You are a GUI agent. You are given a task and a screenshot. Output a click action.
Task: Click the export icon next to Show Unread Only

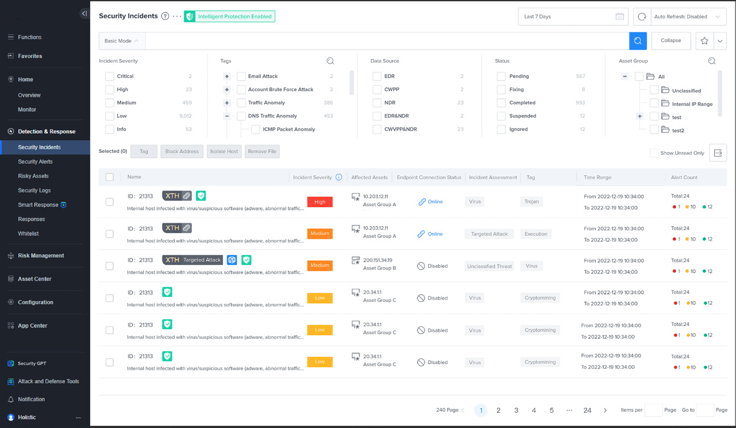pyautogui.click(x=718, y=153)
